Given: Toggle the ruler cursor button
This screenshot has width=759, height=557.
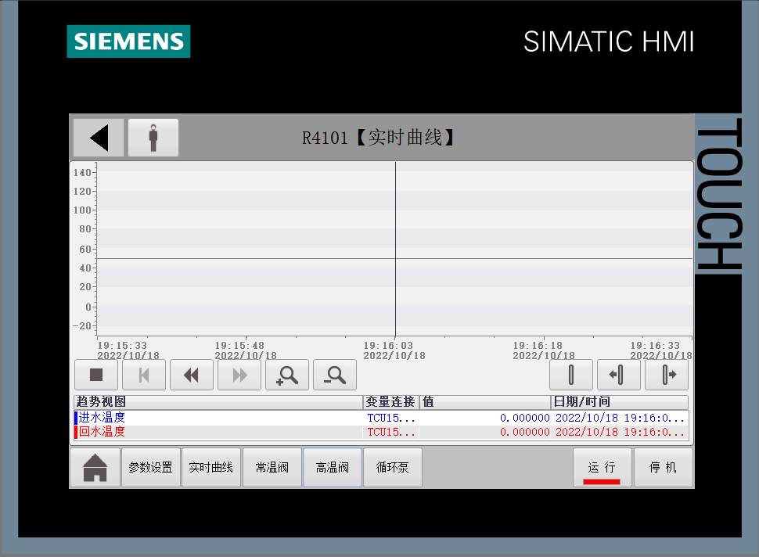Looking at the screenshot, I should [x=571, y=375].
